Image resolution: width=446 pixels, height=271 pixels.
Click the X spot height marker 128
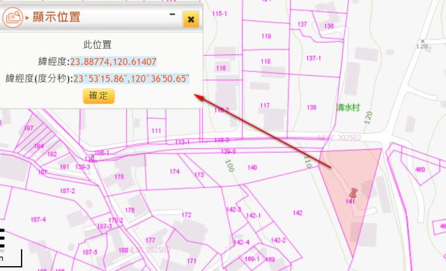[422, 44]
